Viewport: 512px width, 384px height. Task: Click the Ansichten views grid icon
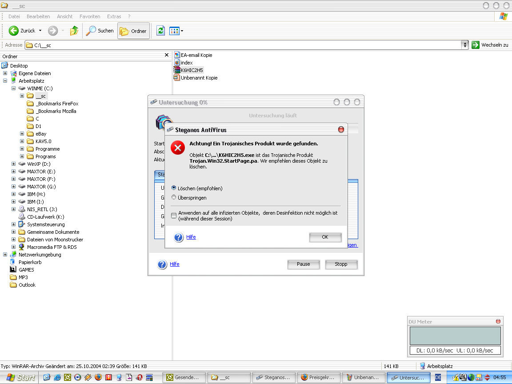point(174,31)
